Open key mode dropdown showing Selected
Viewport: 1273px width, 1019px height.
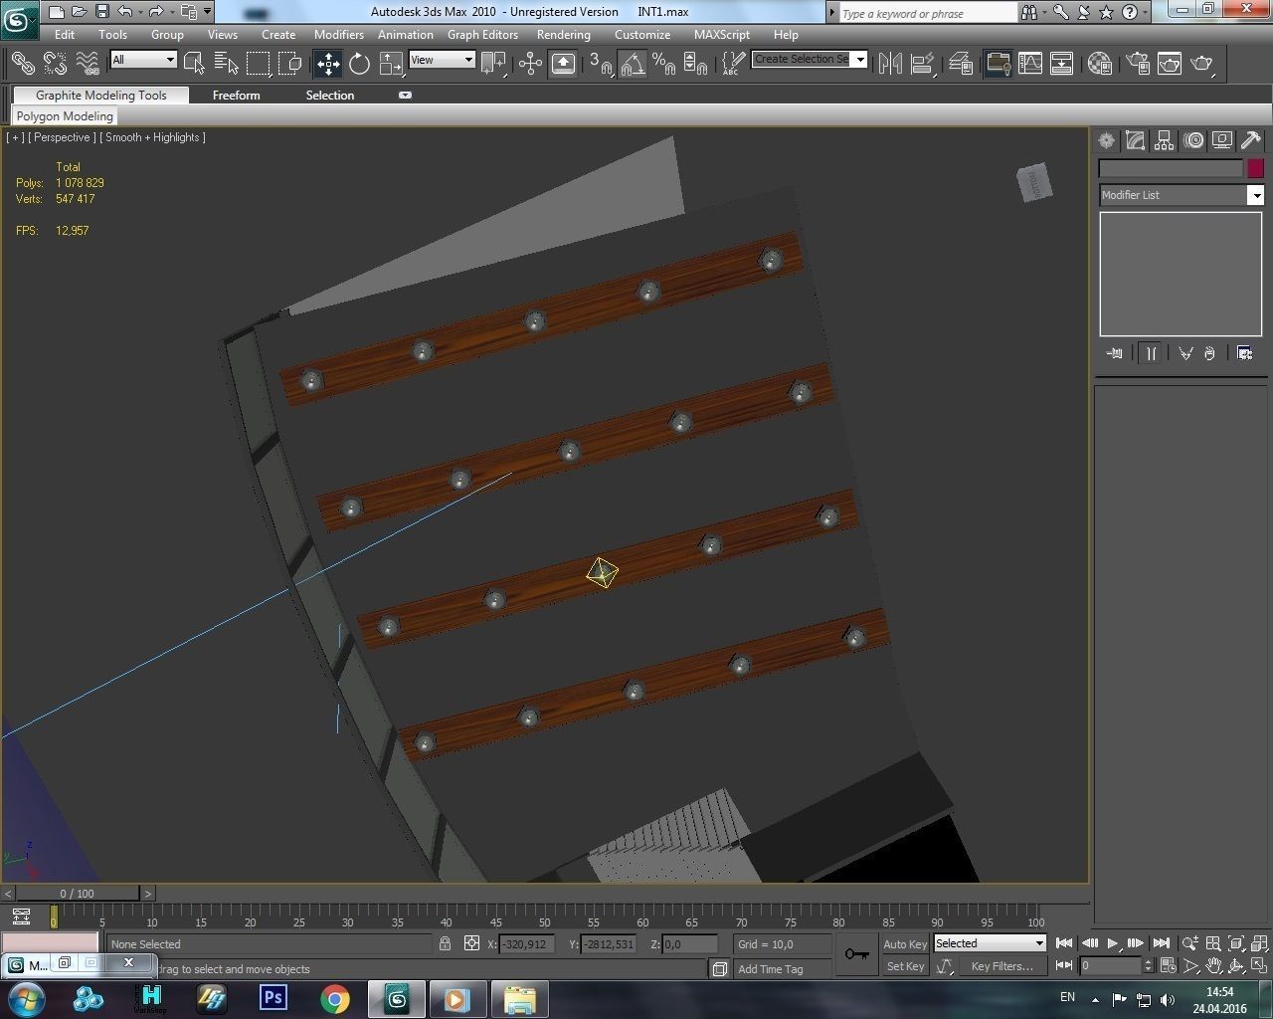990,943
